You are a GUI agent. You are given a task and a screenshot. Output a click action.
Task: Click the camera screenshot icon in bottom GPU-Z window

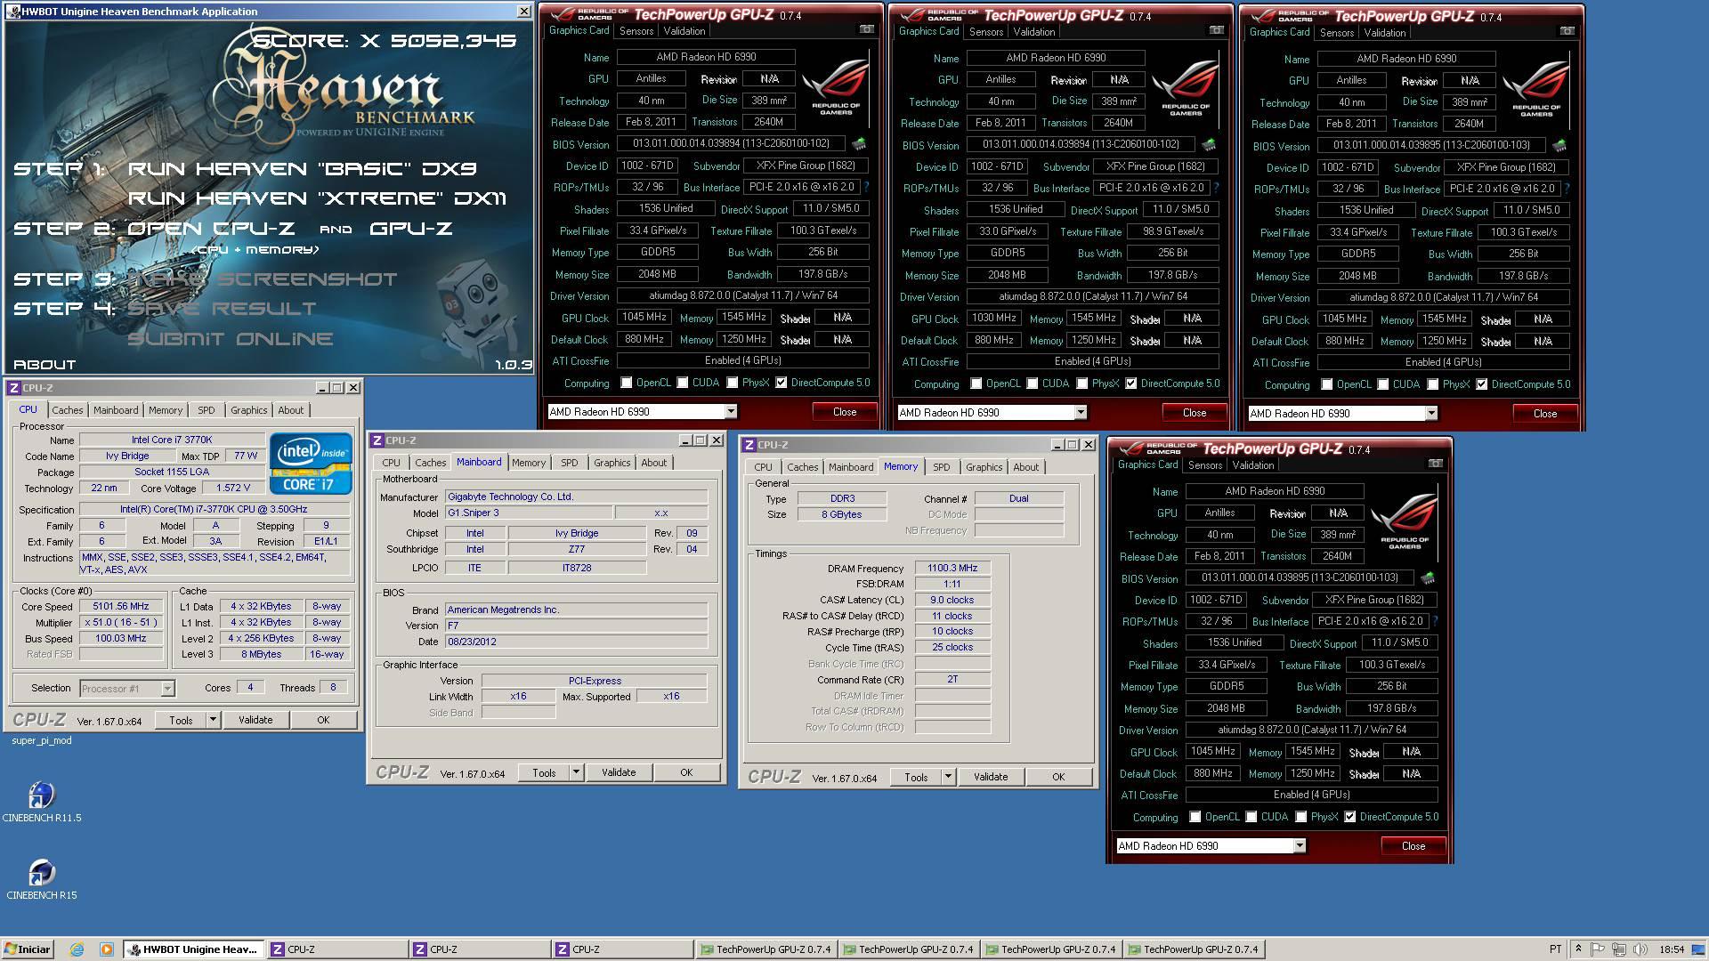pos(1435,464)
